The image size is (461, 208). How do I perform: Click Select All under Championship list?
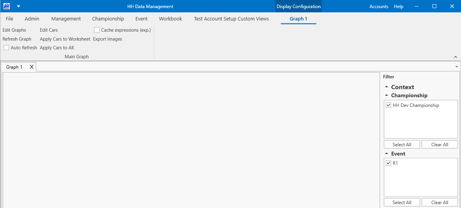click(x=402, y=144)
